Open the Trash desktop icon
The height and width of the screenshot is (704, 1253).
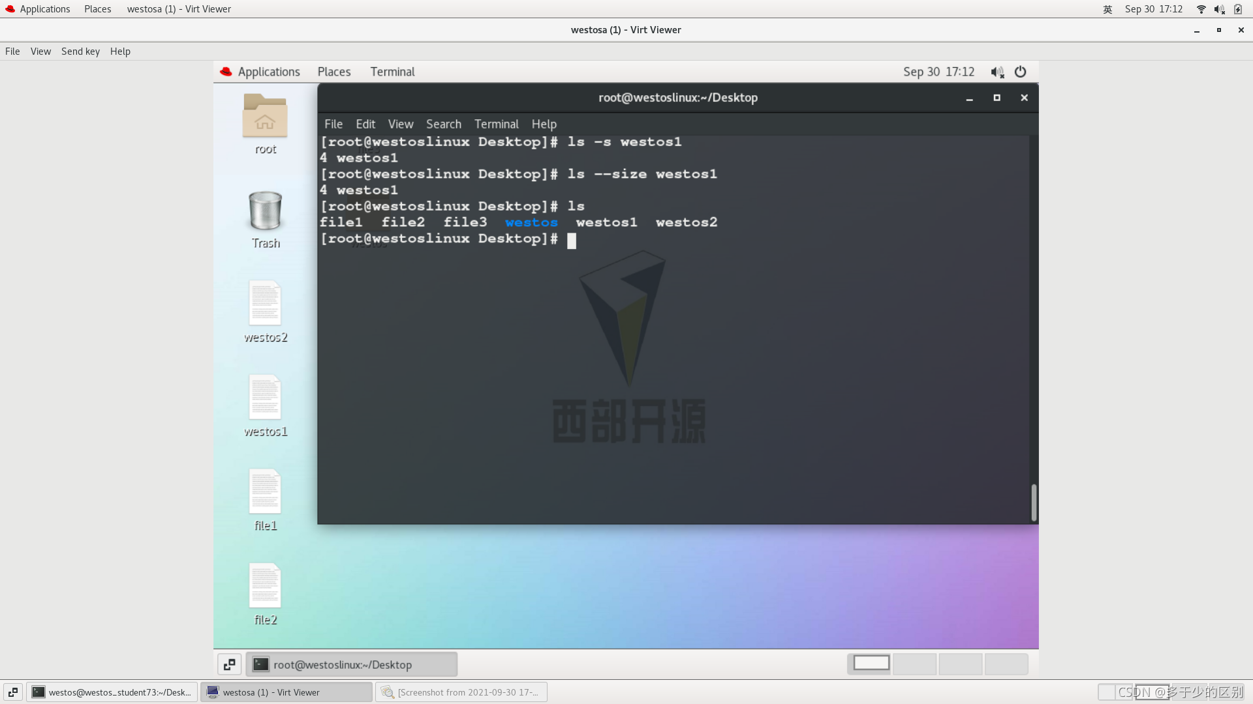click(x=265, y=212)
